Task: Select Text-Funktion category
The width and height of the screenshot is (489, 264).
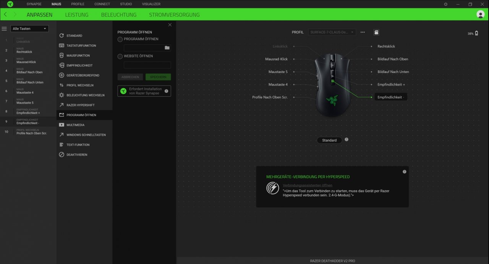Action: click(84, 145)
